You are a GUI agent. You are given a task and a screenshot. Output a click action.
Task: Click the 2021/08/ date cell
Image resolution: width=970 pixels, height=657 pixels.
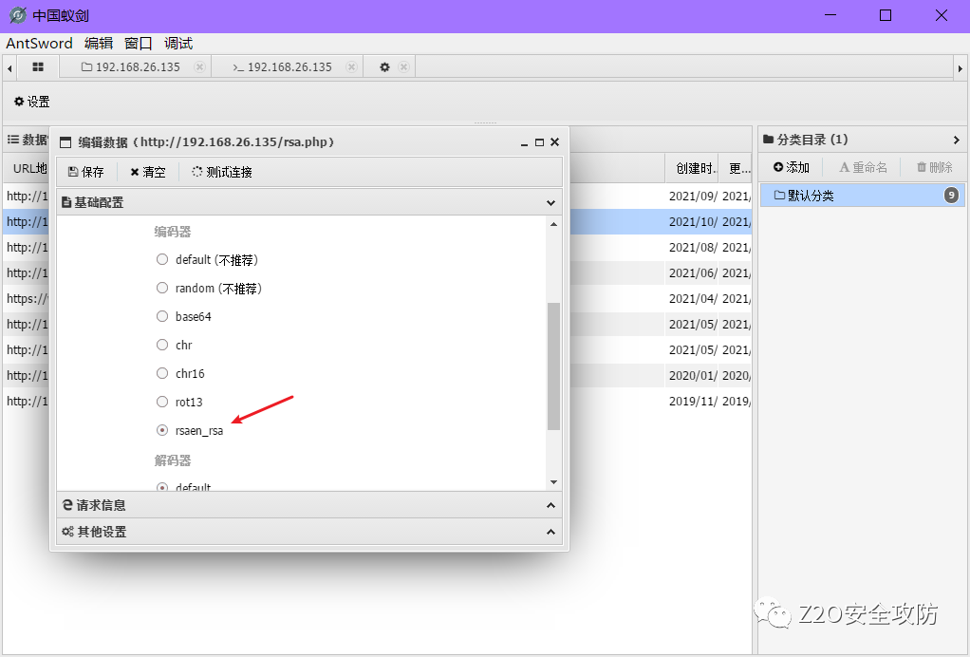pyautogui.click(x=693, y=248)
